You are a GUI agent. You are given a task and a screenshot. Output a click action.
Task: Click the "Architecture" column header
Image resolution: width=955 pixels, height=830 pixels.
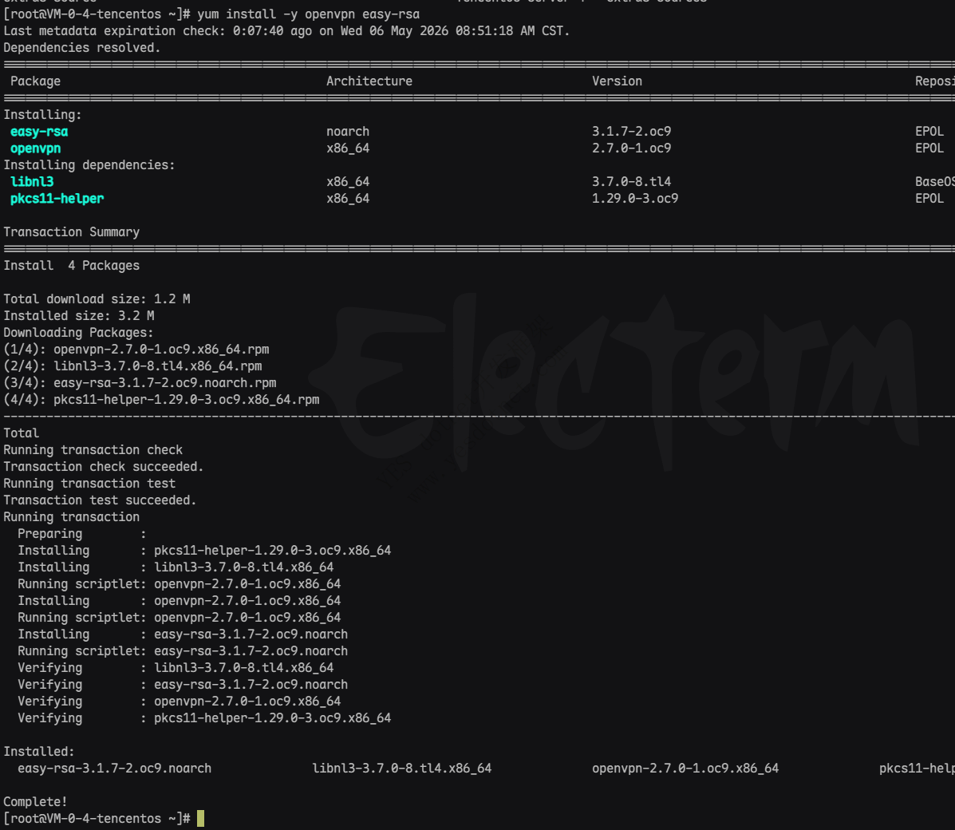369,81
